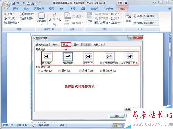Switch to print layout view icon
This screenshot has width=173, height=129.
point(115,125)
